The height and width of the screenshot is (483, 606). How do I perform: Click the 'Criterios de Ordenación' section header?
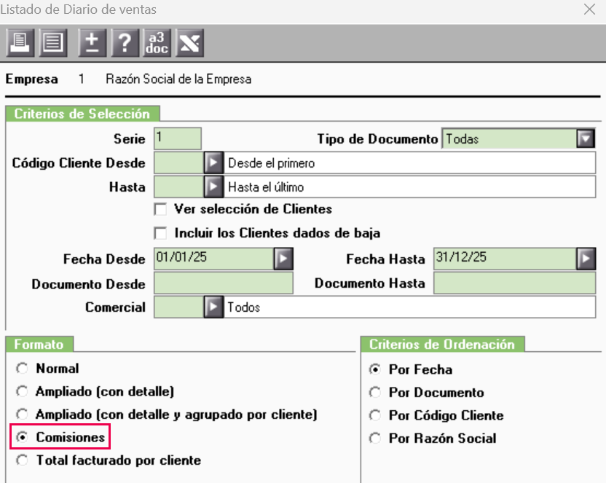442,345
